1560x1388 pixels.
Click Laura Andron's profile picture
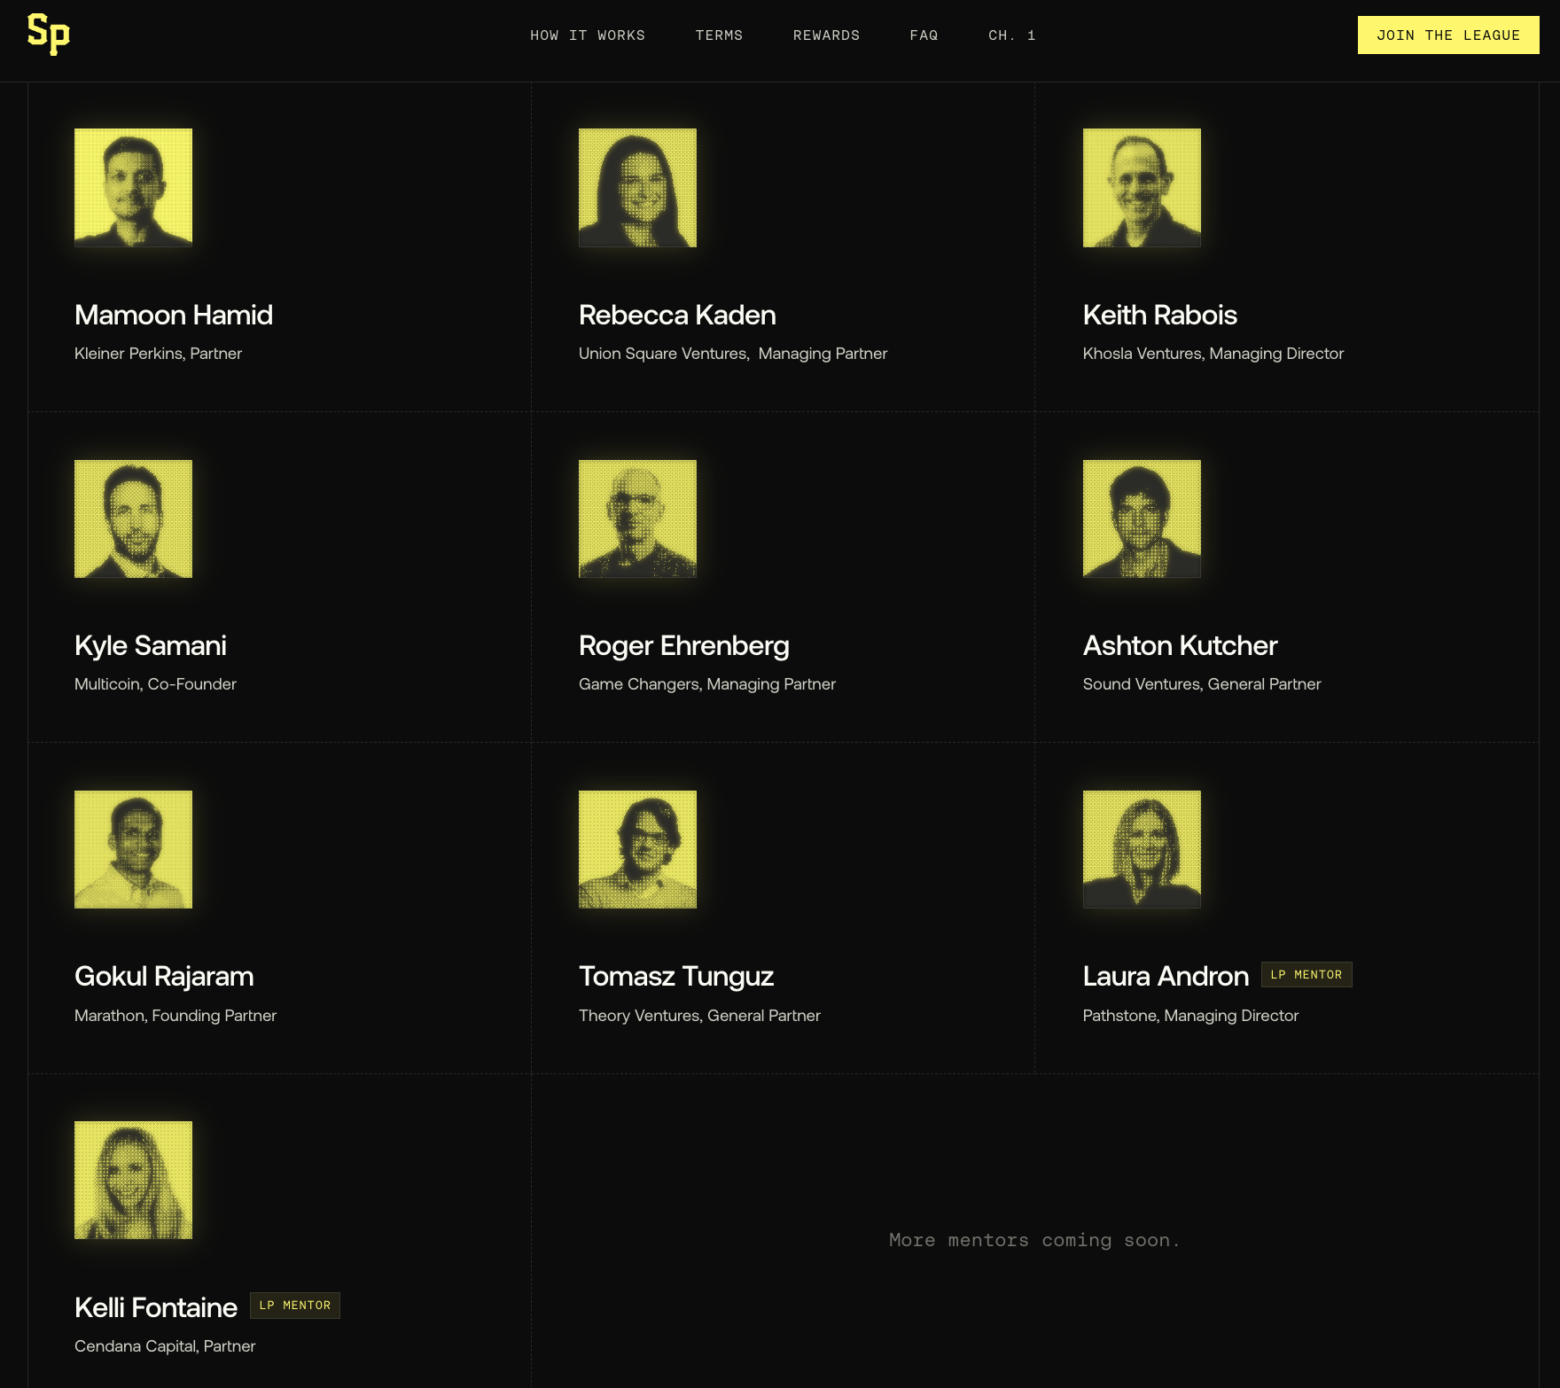[1142, 848]
